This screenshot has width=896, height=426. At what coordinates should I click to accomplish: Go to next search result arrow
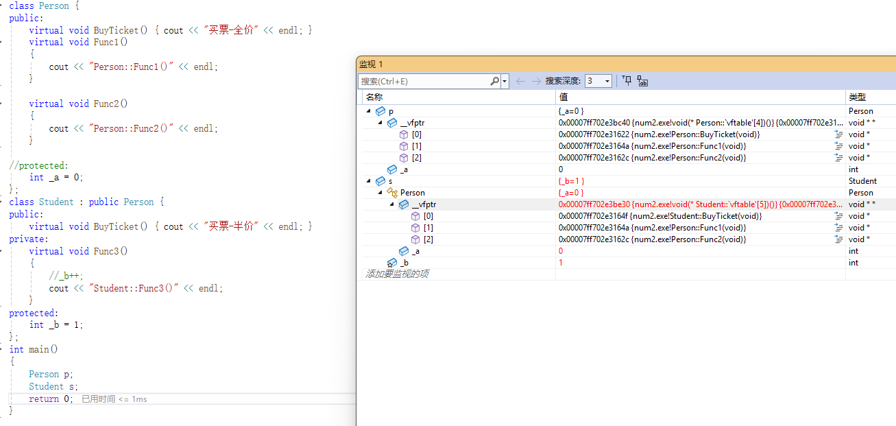536,81
